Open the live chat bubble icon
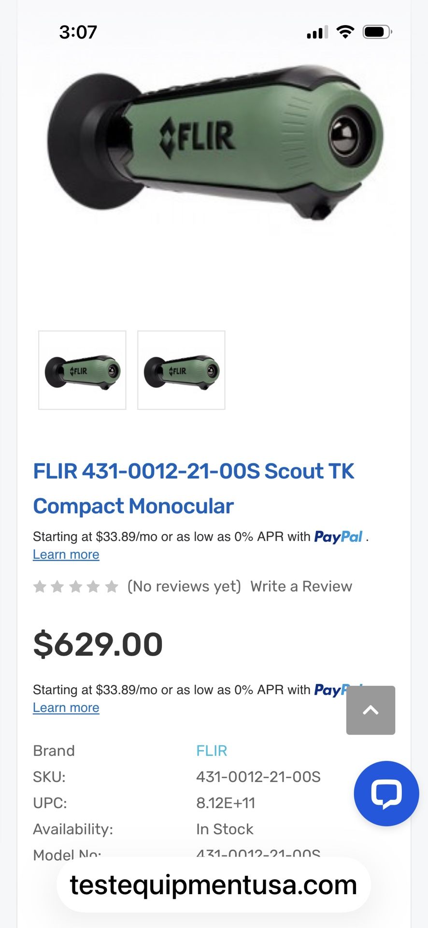This screenshot has width=428, height=928. pos(386,793)
